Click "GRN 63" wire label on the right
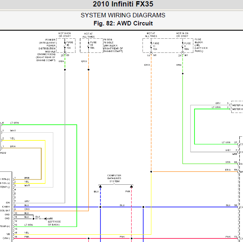This screenshot has height=242, width=243. click(231, 162)
